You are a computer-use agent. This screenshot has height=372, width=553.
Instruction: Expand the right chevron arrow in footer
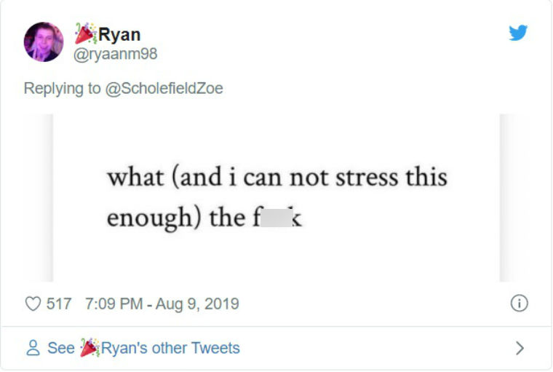tap(520, 348)
